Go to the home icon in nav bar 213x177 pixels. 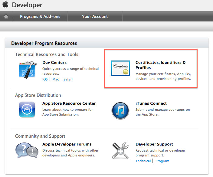point(6,17)
